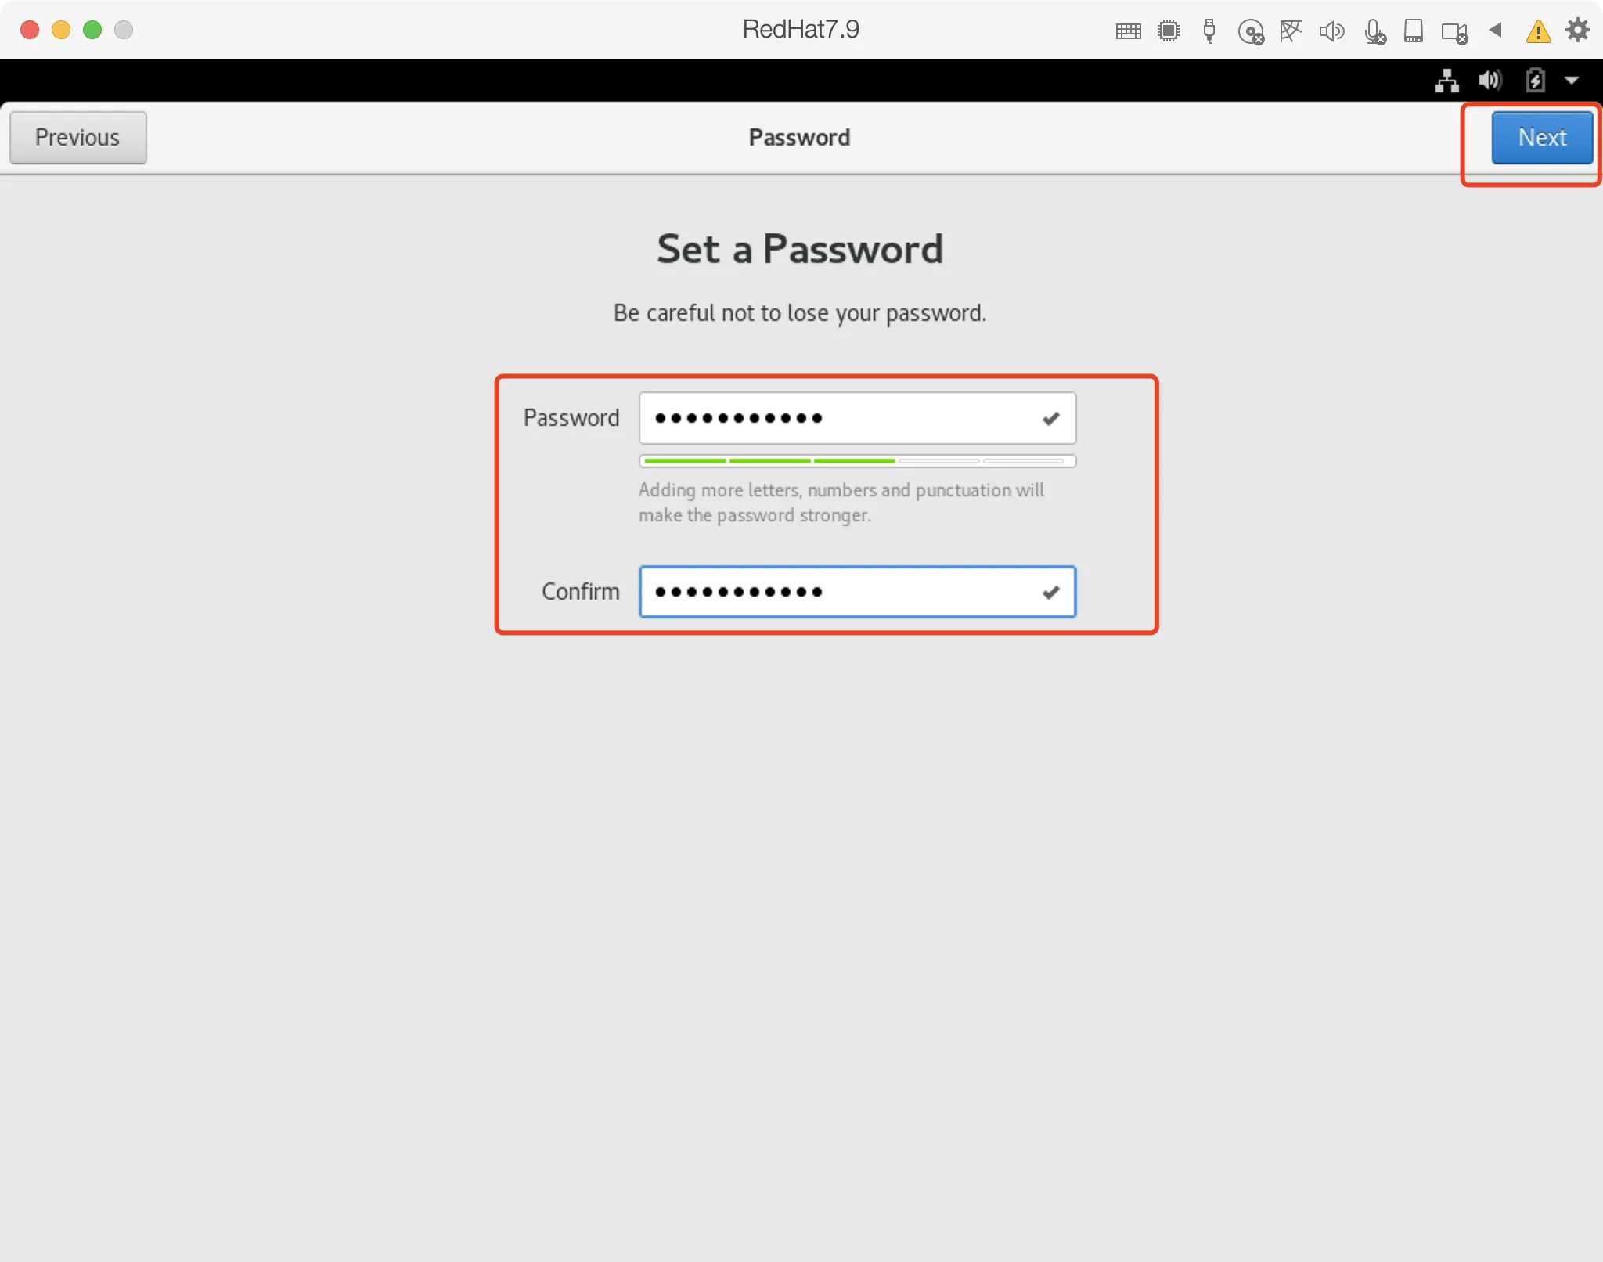
Task: Click the Next button
Action: [1542, 138]
